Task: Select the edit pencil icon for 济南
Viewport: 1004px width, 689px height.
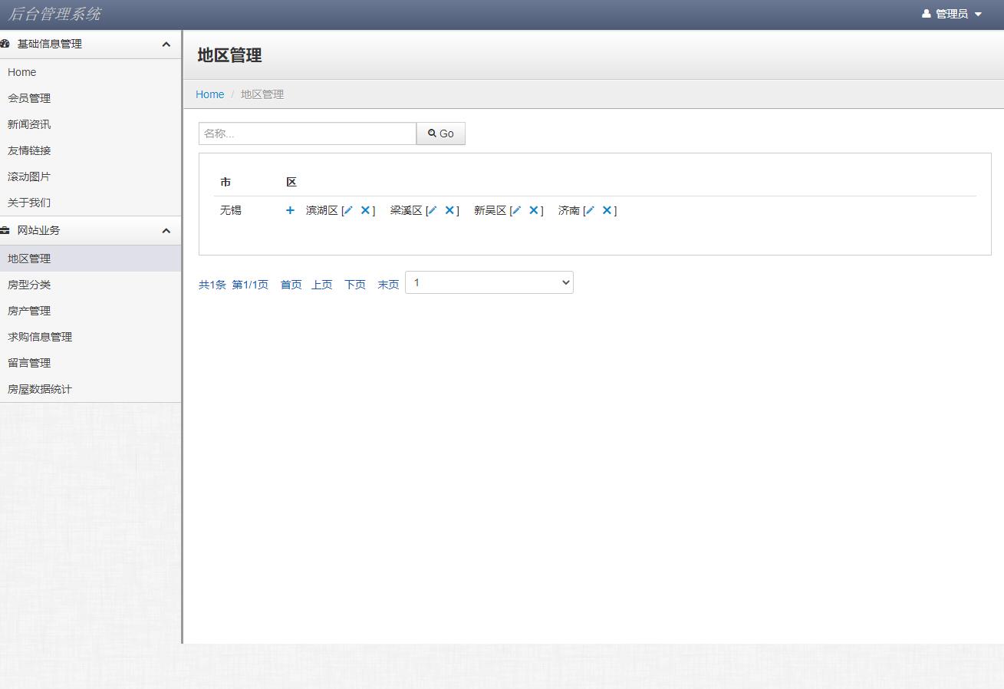Action: [x=589, y=209]
